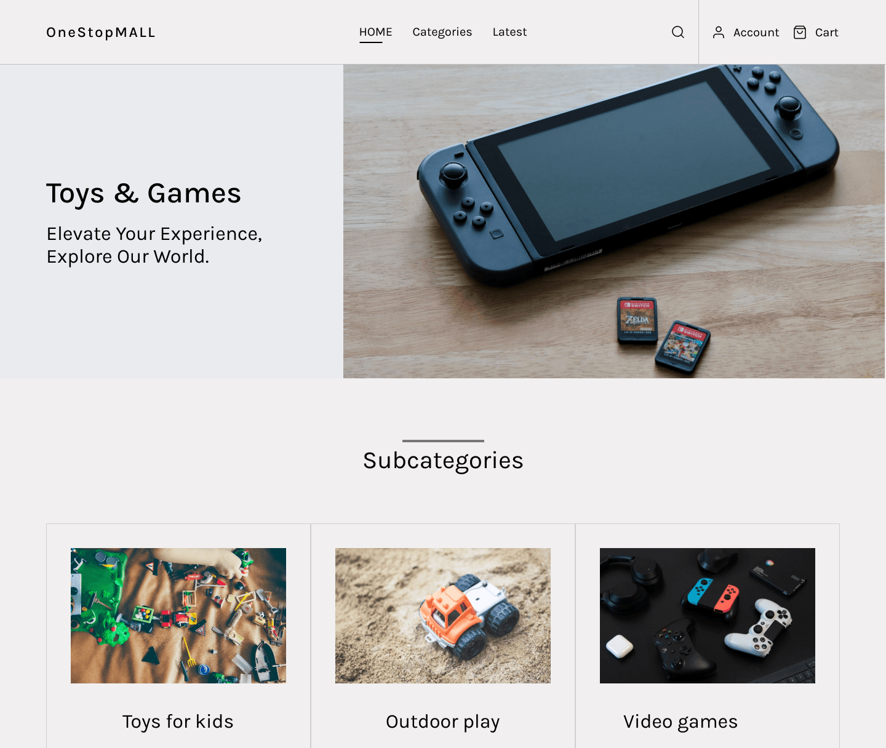Open the Outdoor play truck thumbnail

(443, 616)
